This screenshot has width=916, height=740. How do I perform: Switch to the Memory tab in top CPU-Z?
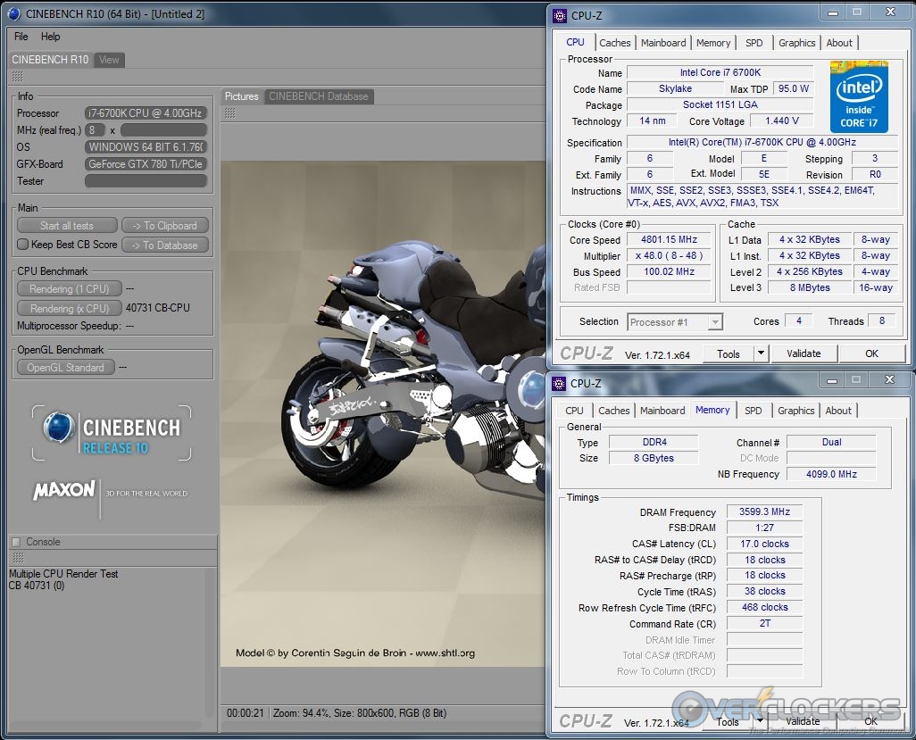pyautogui.click(x=713, y=42)
